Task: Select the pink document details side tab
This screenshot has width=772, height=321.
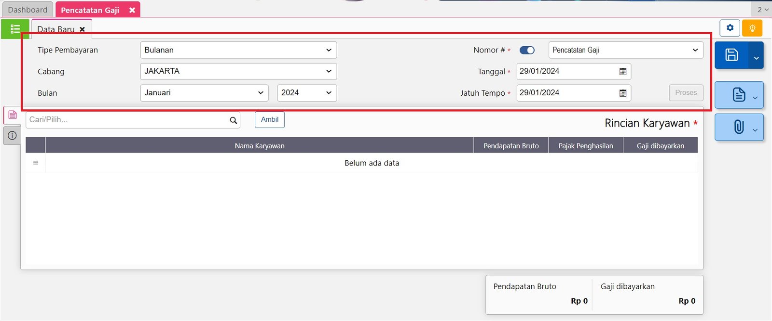Action: coord(13,115)
